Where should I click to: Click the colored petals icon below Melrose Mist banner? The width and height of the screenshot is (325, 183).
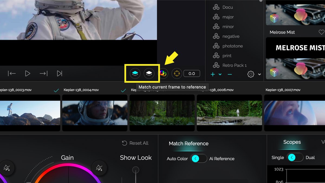point(301,69)
